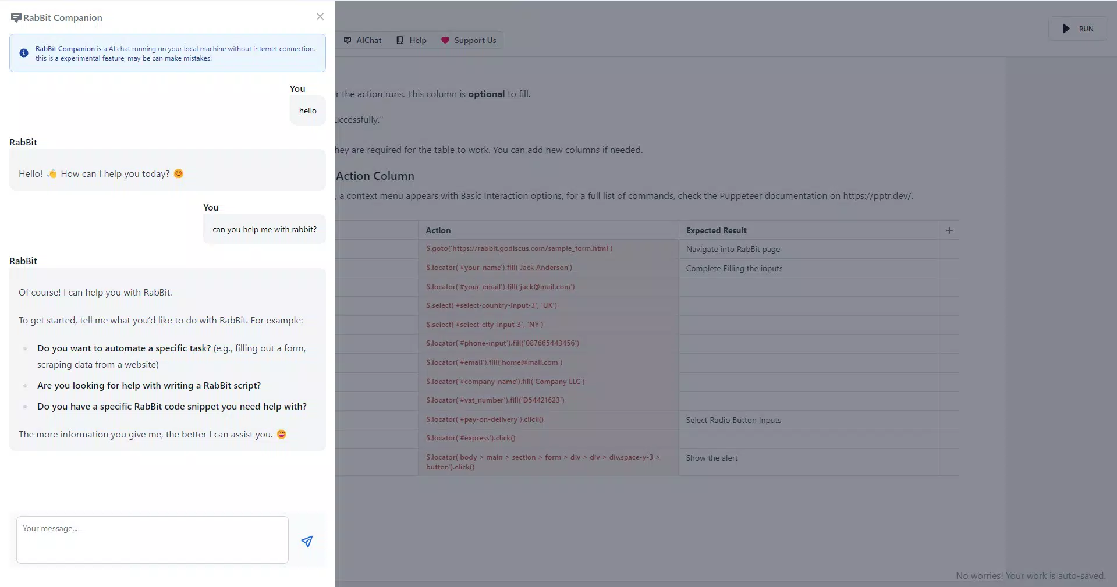Viewport: 1117px width, 587px height.
Task: Click the 'Action Column' heading
Action: [x=375, y=176]
